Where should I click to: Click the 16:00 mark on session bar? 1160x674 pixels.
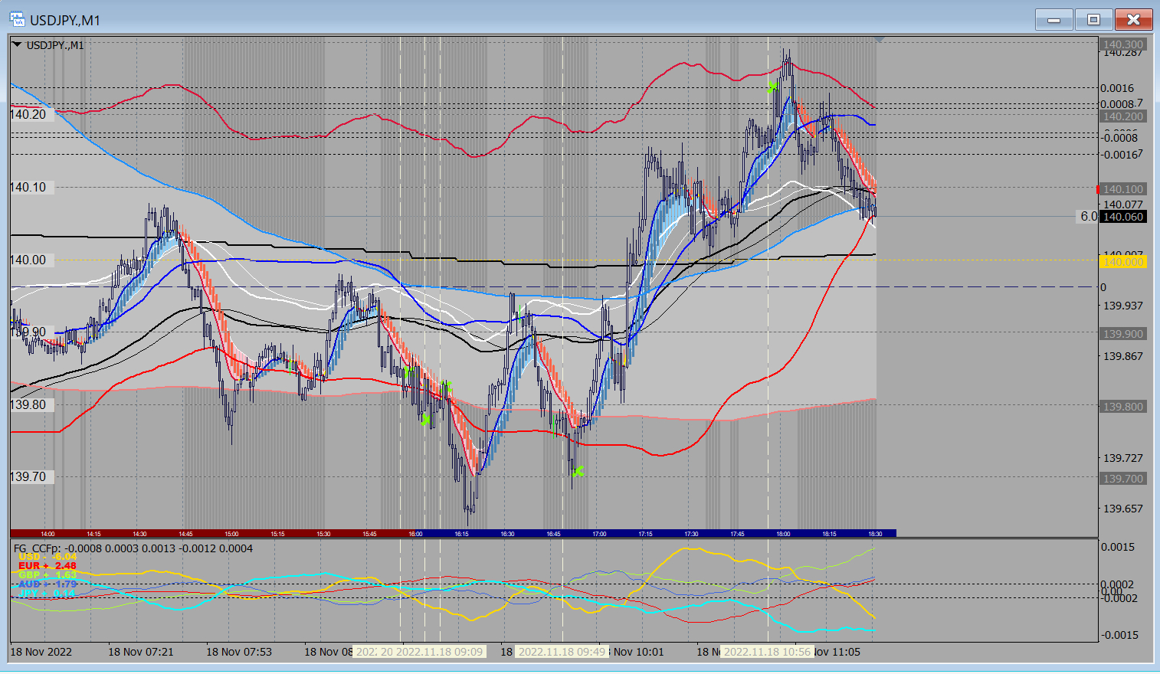(x=415, y=534)
